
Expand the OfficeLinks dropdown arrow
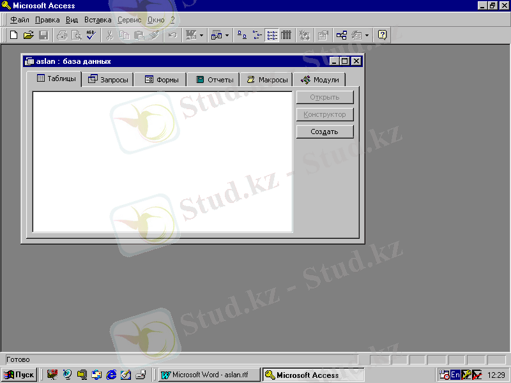pyautogui.click(x=201, y=35)
